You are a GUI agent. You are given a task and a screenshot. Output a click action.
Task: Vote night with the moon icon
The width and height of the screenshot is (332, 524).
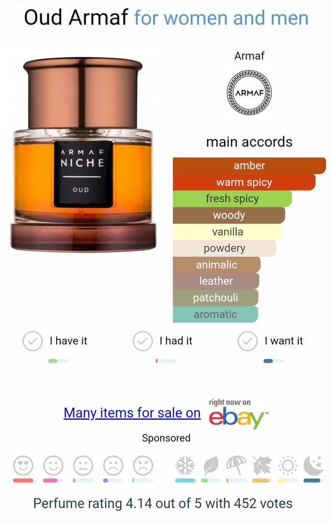pos(313,465)
